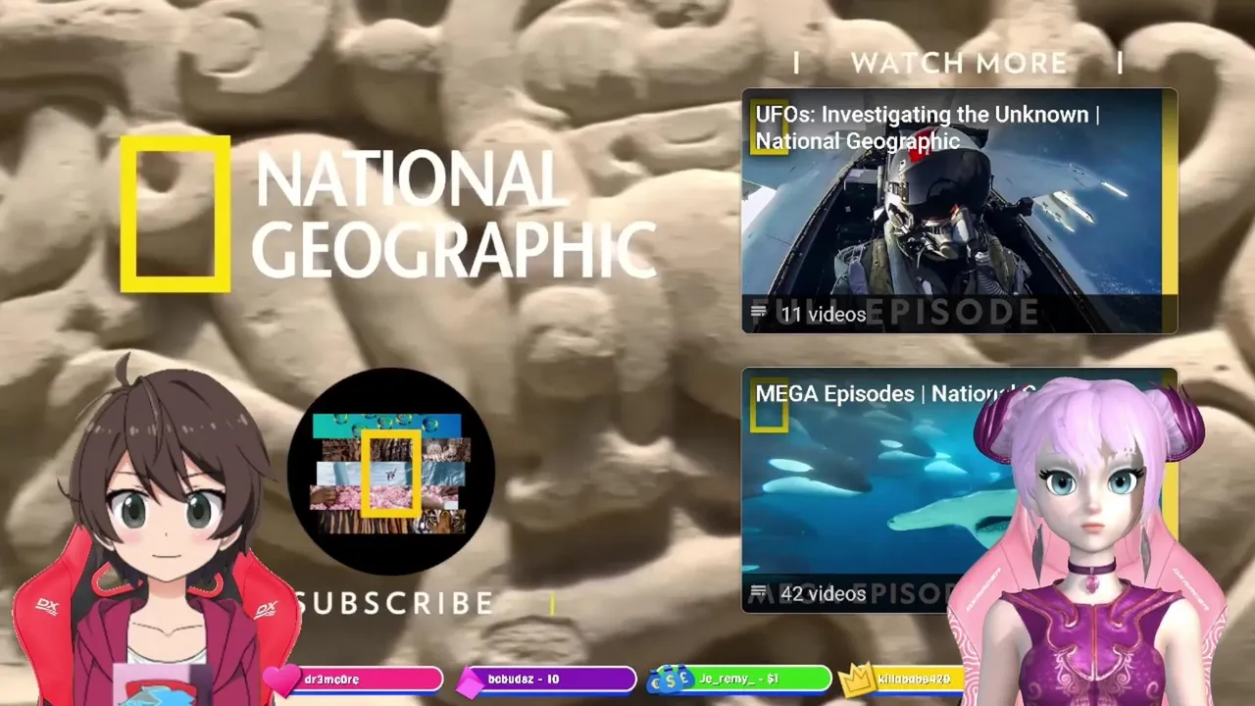Viewport: 1255px width, 706px height.
Task: Click the '11 videos' count text
Action: (823, 314)
